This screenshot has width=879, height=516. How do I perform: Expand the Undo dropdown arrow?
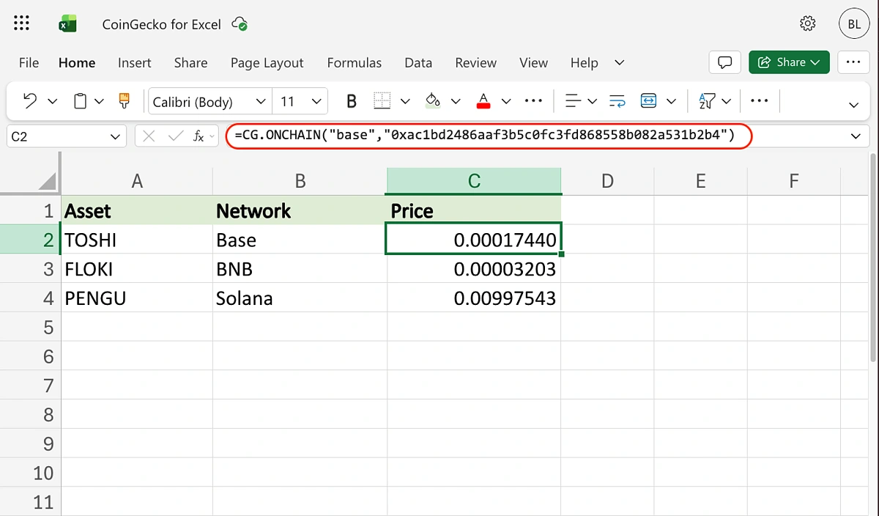[x=53, y=101]
